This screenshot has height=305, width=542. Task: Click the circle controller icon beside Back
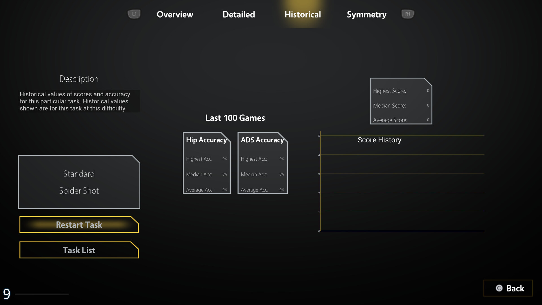(499, 288)
